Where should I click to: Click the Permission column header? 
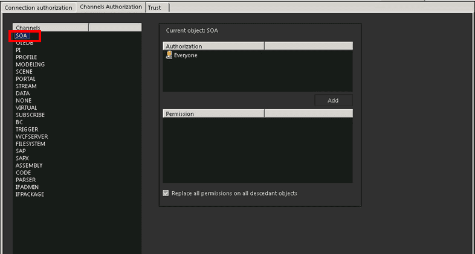click(x=213, y=113)
